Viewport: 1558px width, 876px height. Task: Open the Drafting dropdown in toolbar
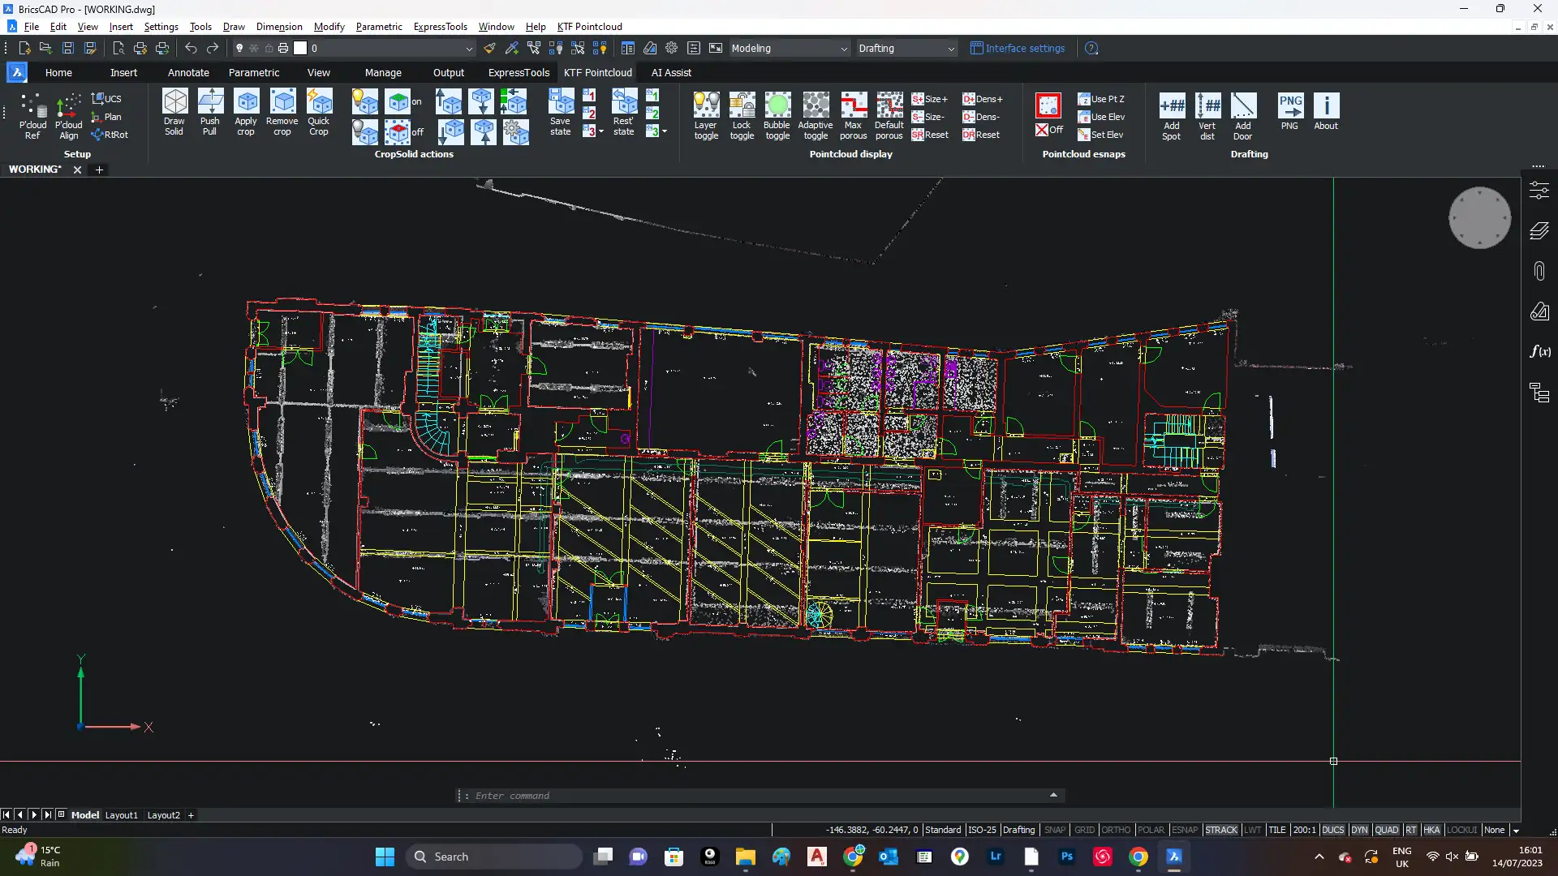coord(951,49)
